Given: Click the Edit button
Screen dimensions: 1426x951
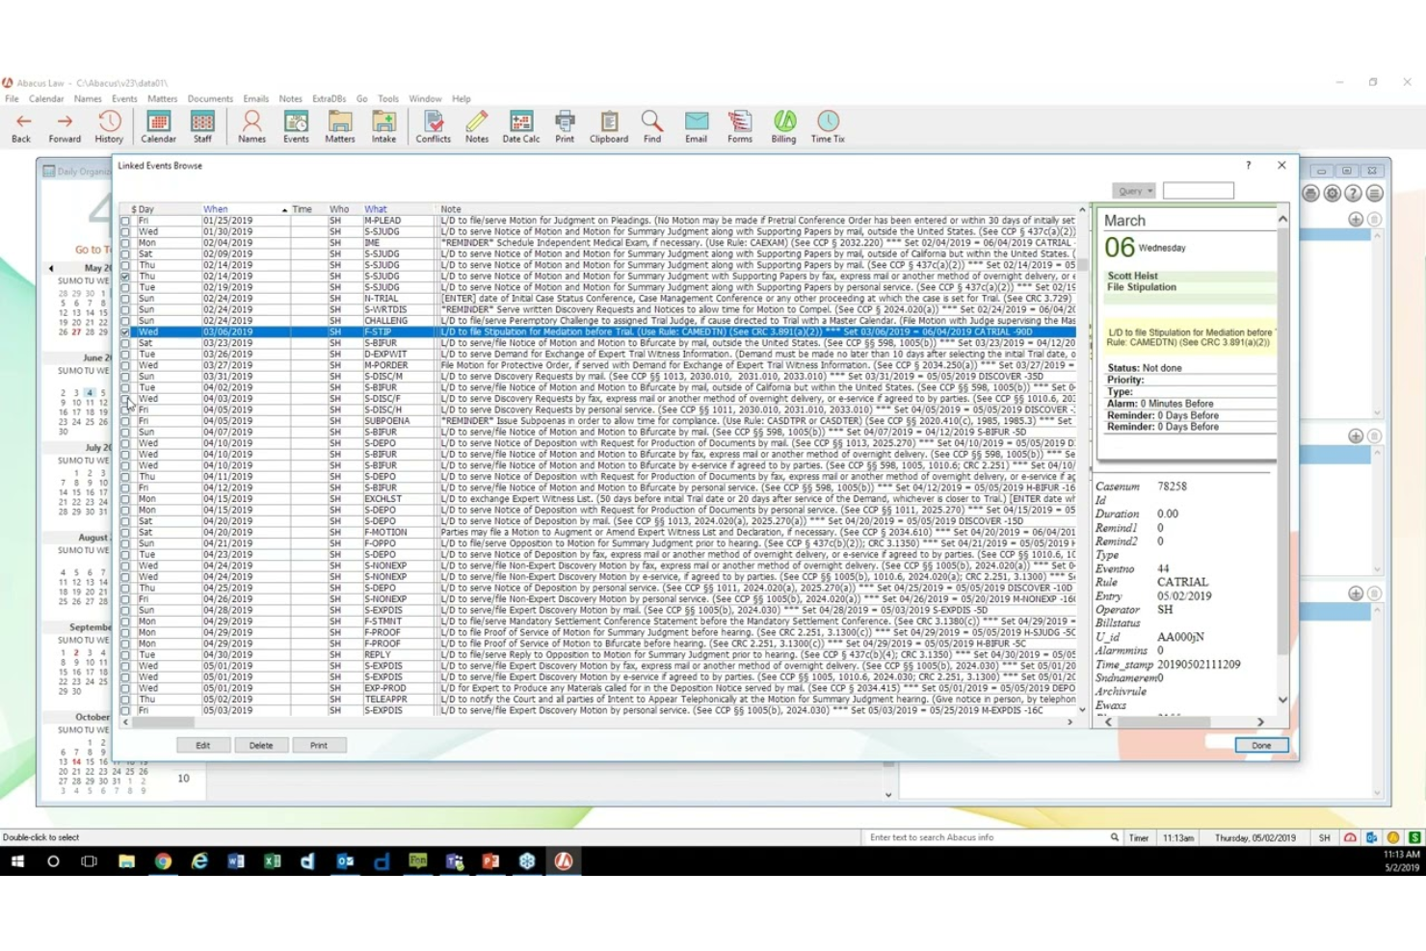Looking at the screenshot, I should 203,746.
